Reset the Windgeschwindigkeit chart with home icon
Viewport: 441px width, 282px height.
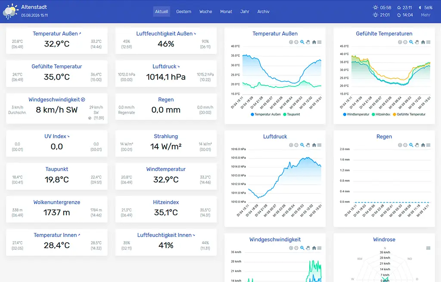(314, 248)
